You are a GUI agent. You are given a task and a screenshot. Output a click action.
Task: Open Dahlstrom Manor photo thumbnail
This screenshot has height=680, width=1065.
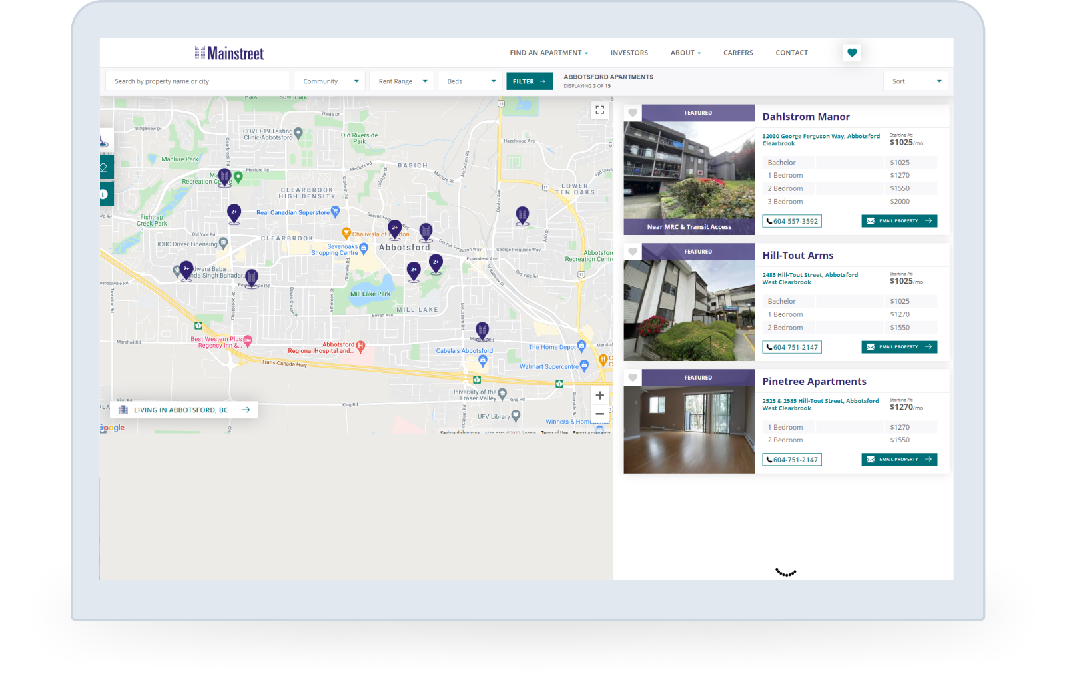click(x=689, y=170)
